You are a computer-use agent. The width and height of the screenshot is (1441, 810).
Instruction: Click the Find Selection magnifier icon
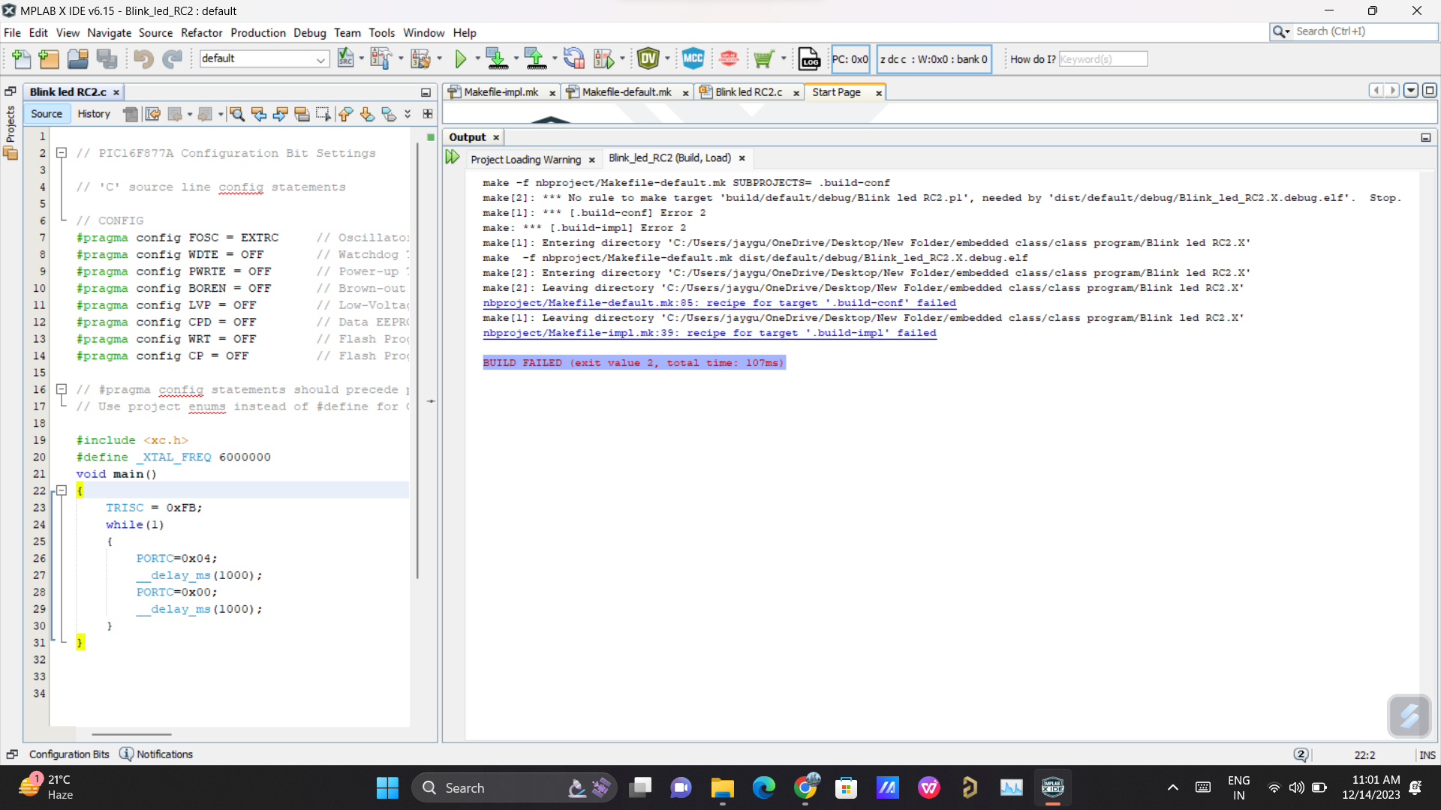(x=237, y=114)
